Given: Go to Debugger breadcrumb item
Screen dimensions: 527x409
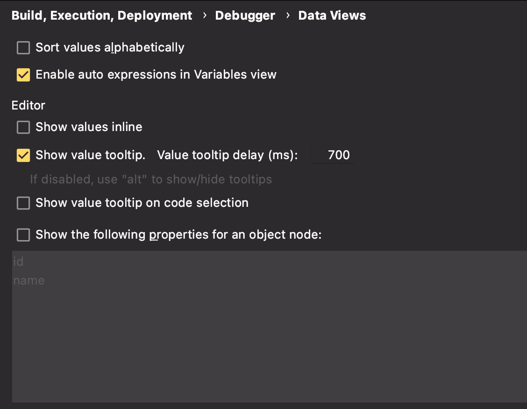Looking at the screenshot, I should point(245,15).
